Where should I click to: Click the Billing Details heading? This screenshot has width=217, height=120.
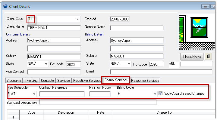tap(94, 34)
